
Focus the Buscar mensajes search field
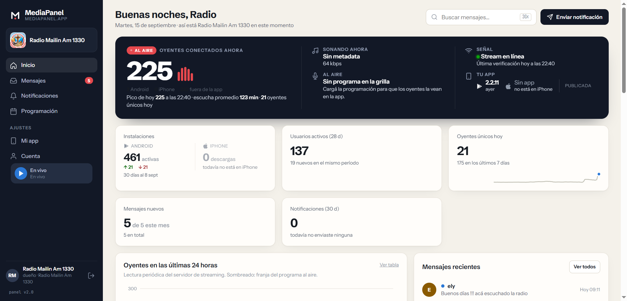coord(481,17)
